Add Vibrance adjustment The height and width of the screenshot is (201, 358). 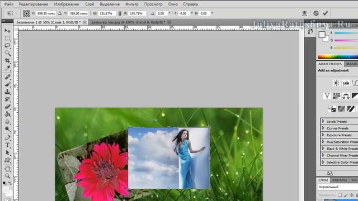point(327,95)
